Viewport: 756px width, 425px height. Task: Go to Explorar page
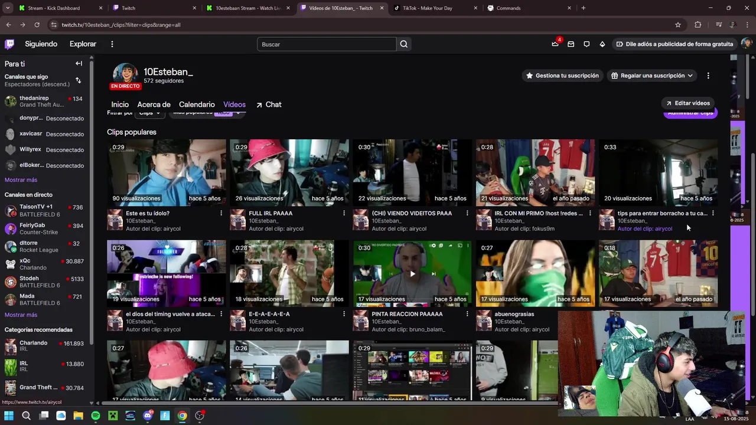(x=83, y=44)
